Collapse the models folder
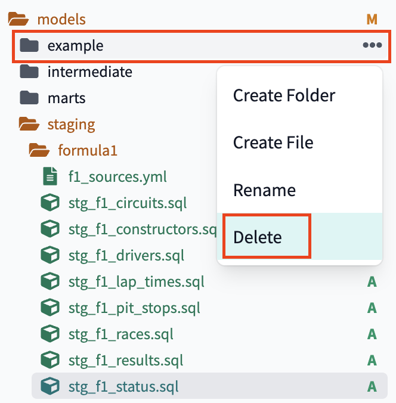 pos(19,19)
